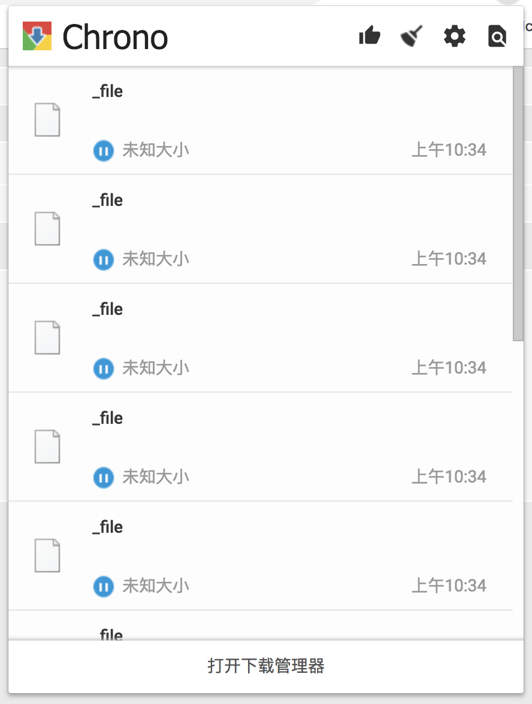Resume the fifth paused _file download
Screen dimensions: 532x704
point(103,586)
